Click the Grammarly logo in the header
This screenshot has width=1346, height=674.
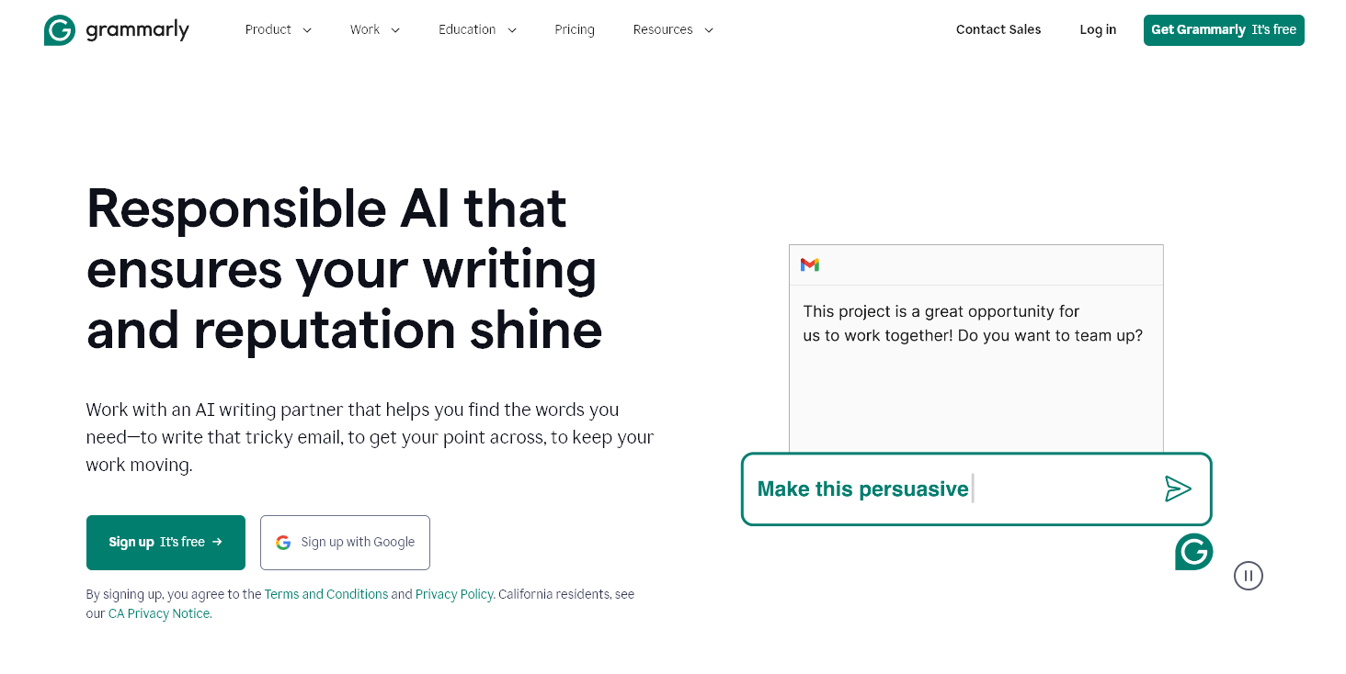click(x=116, y=29)
